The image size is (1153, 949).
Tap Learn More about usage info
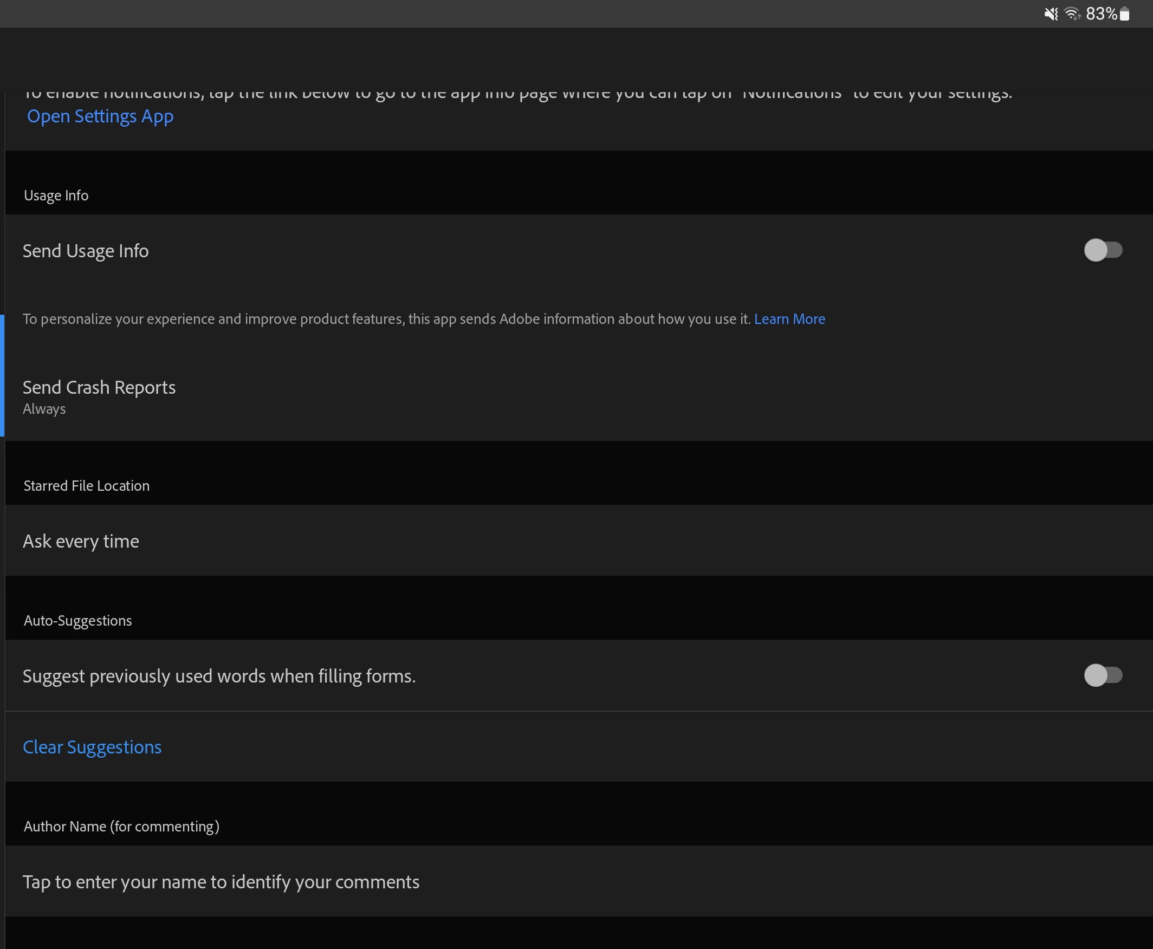click(x=789, y=319)
